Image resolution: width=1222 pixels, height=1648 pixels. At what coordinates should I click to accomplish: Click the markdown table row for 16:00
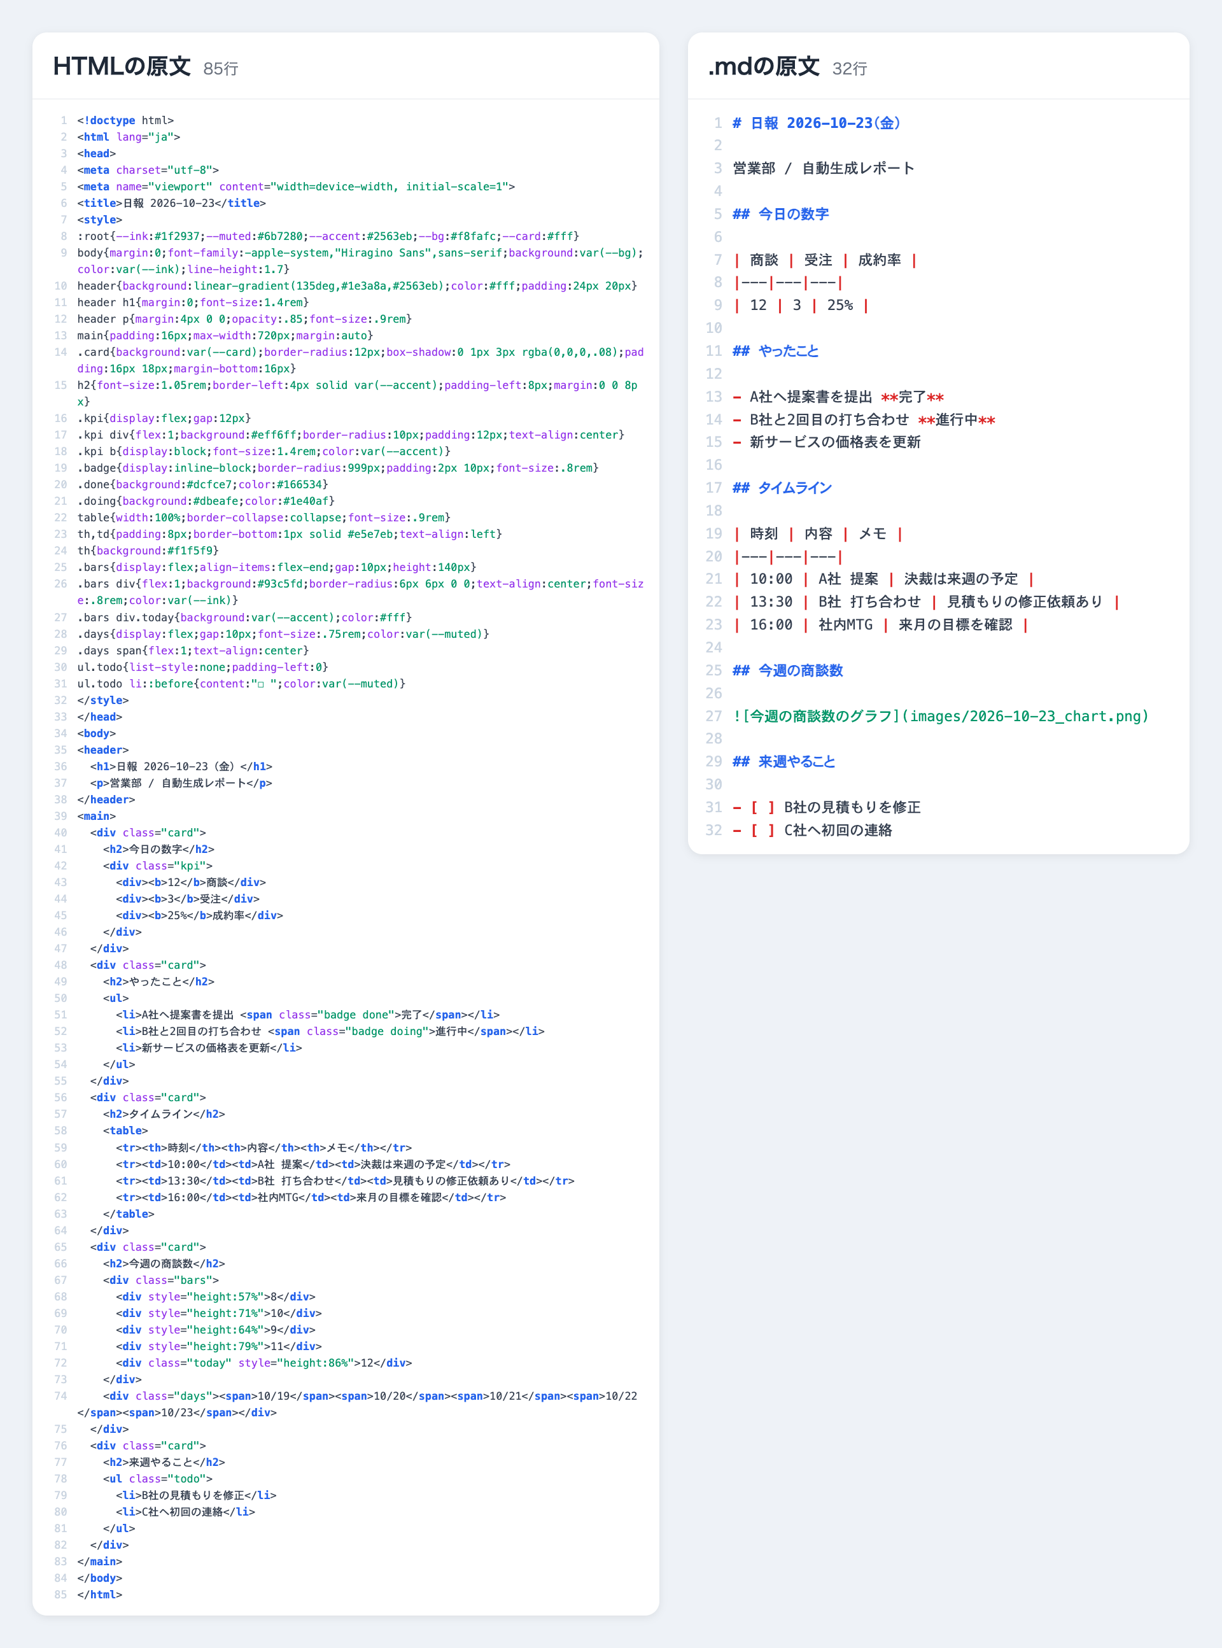881,625
